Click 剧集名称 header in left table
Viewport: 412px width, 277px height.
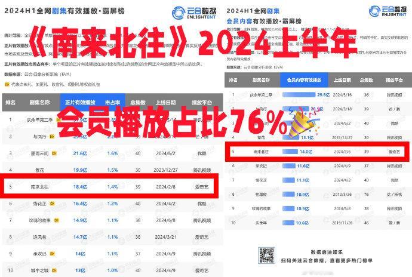(39, 102)
